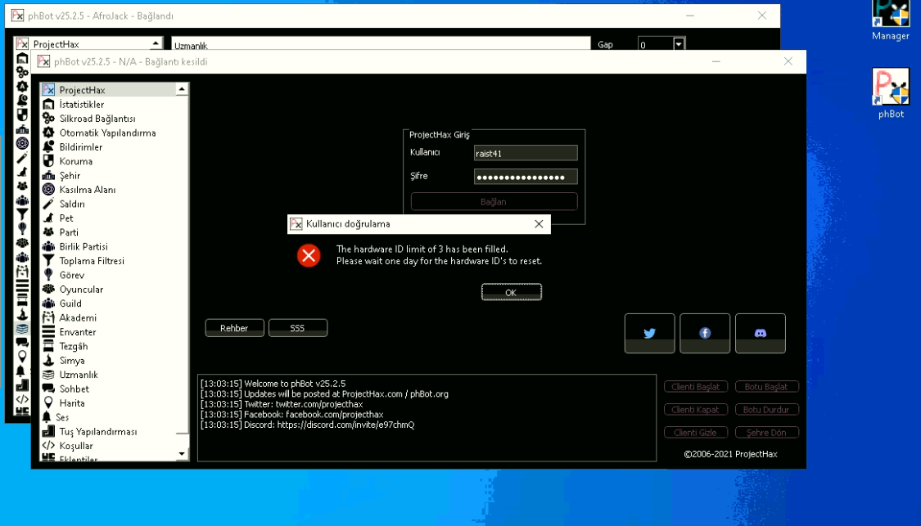Click the Rehber button

click(x=234, y=328)
